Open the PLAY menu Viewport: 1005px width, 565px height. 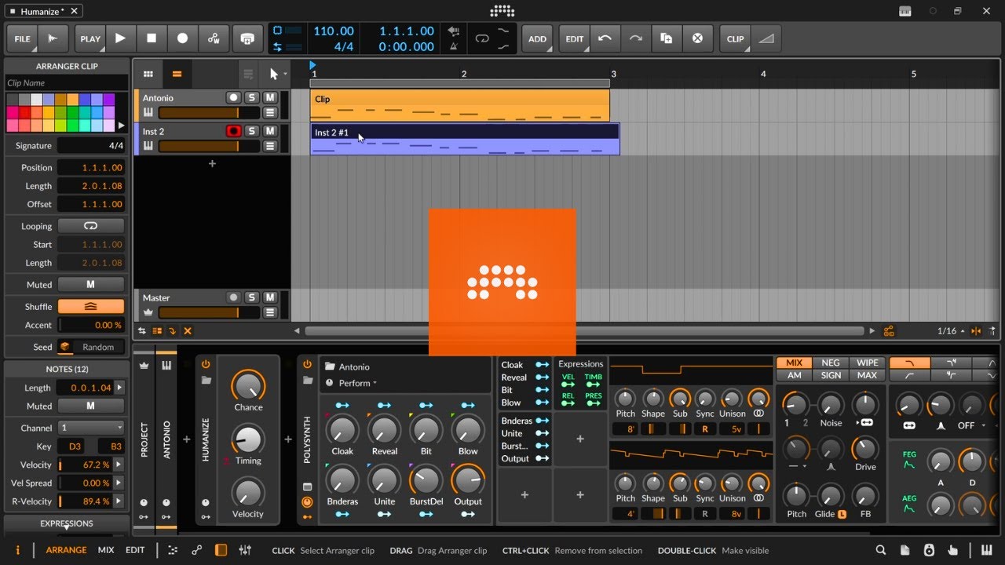click(x=90, y=38)
